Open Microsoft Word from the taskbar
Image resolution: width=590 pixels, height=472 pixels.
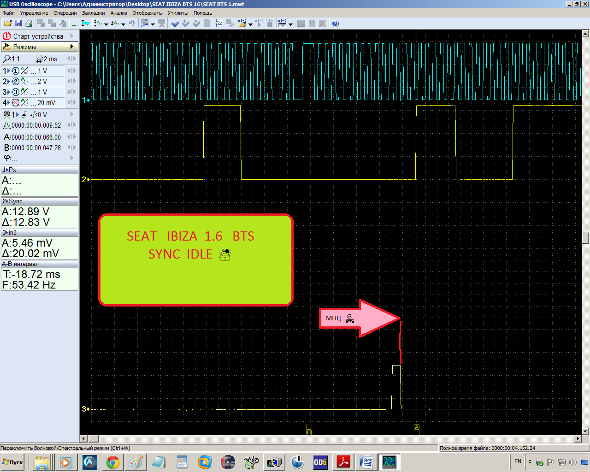tap(366, 462)
